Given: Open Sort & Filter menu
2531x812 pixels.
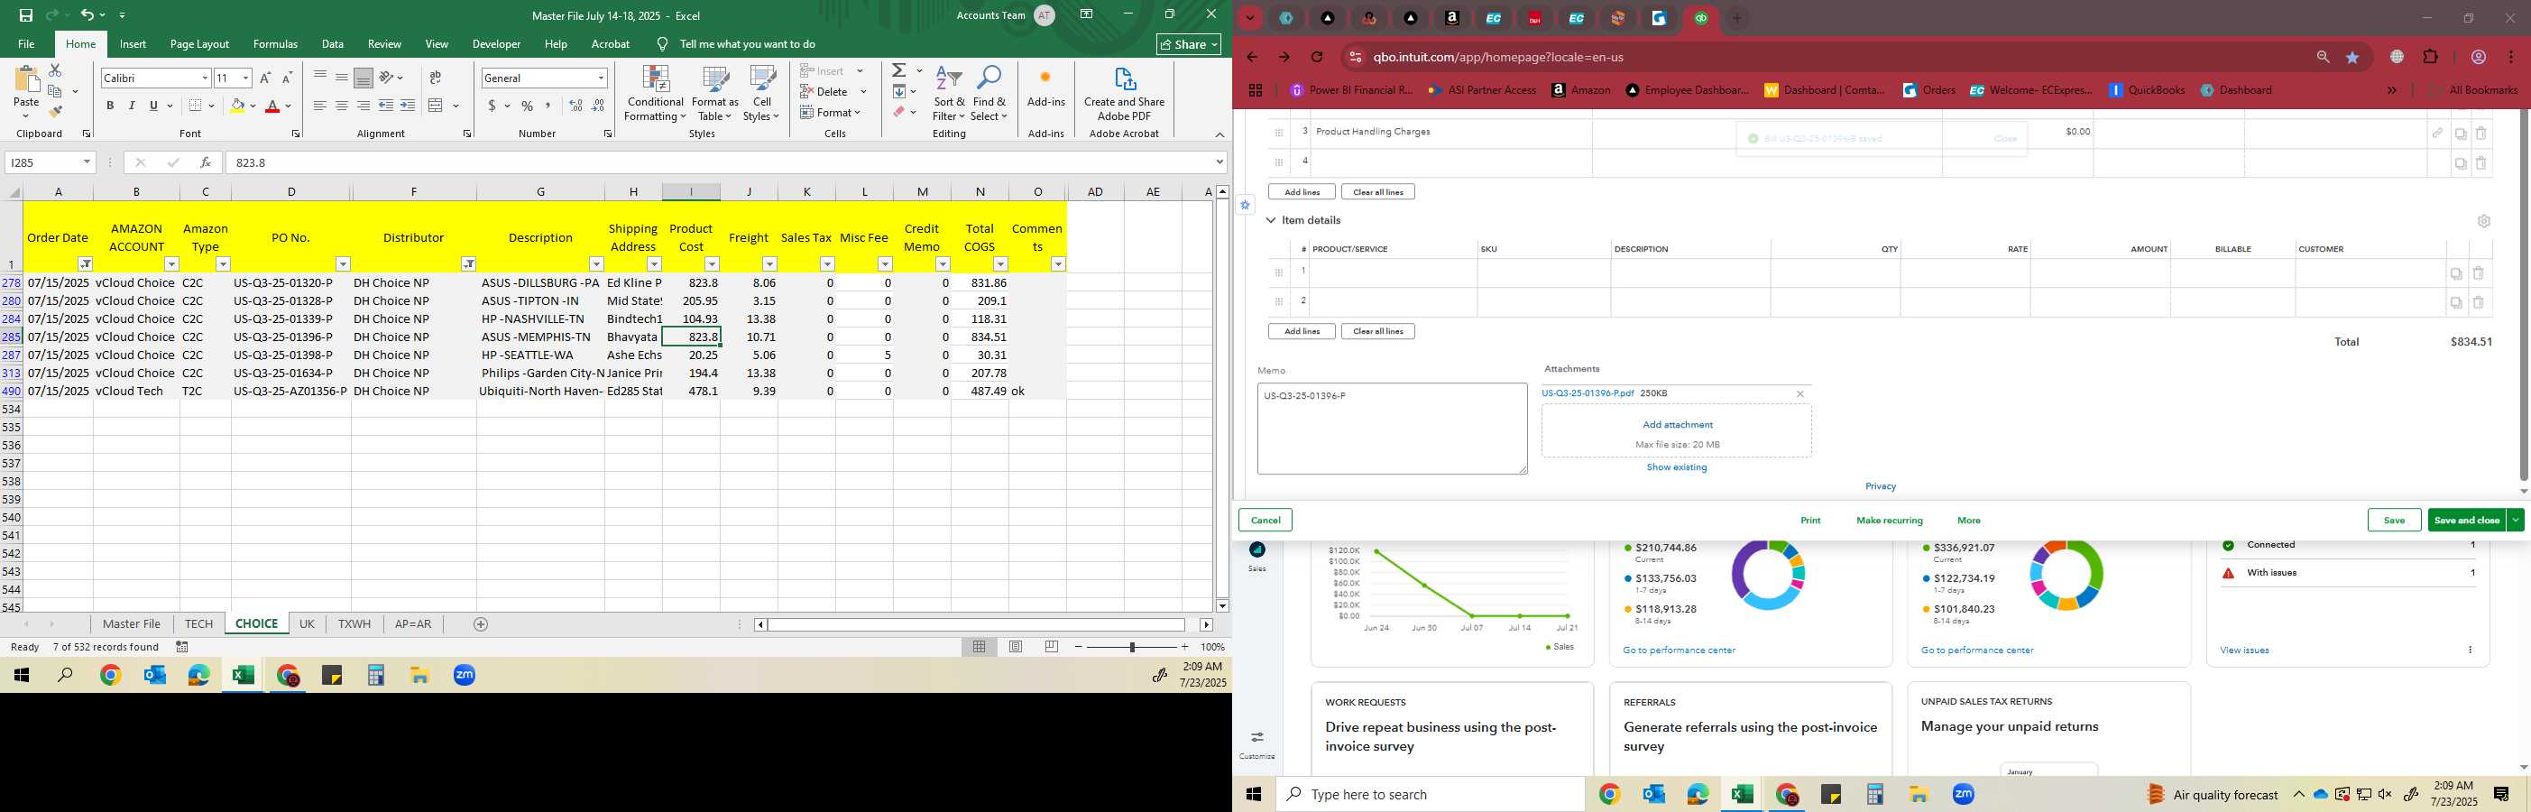Looking at the screenshot, I should 949,95.
